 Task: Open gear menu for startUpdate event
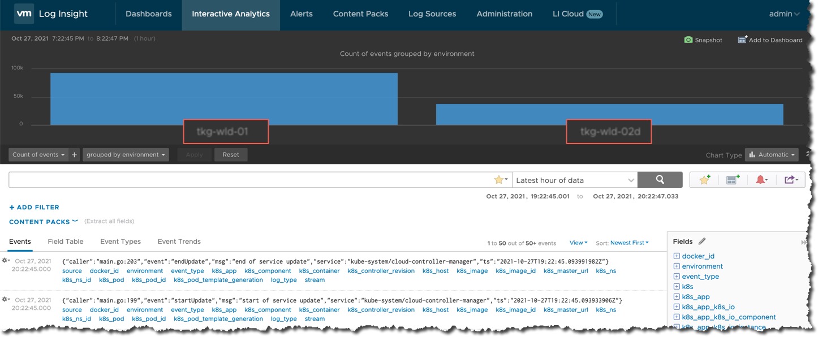click(x=6, y=299)
